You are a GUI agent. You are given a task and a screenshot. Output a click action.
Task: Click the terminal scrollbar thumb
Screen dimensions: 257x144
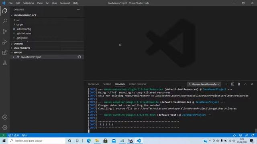tap(256, 131)
